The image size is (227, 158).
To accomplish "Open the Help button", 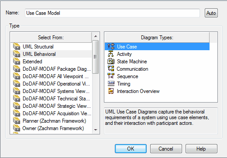I will (201, 149).
